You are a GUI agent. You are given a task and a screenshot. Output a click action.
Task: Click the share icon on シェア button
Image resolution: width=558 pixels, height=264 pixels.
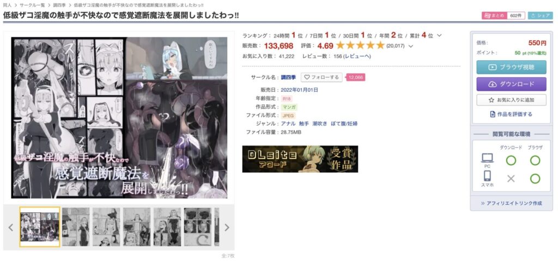pos(533,16)
